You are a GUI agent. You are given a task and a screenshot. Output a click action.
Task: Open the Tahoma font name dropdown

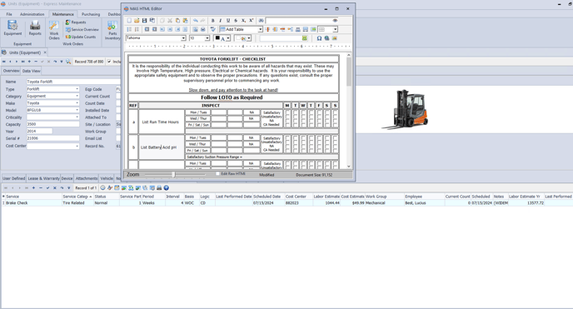coord(183,38)
